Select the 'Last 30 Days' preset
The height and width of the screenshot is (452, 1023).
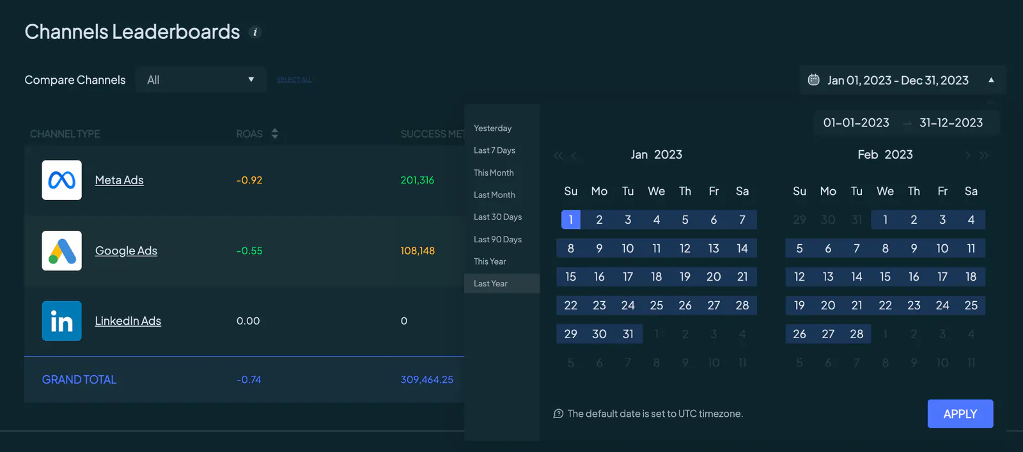pos(497,217)
